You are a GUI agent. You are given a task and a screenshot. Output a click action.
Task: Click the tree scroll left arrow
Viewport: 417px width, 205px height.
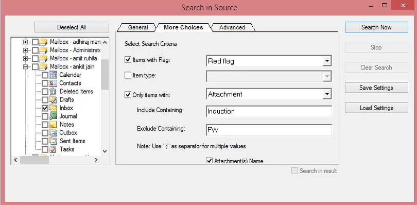tap(15, 160)
